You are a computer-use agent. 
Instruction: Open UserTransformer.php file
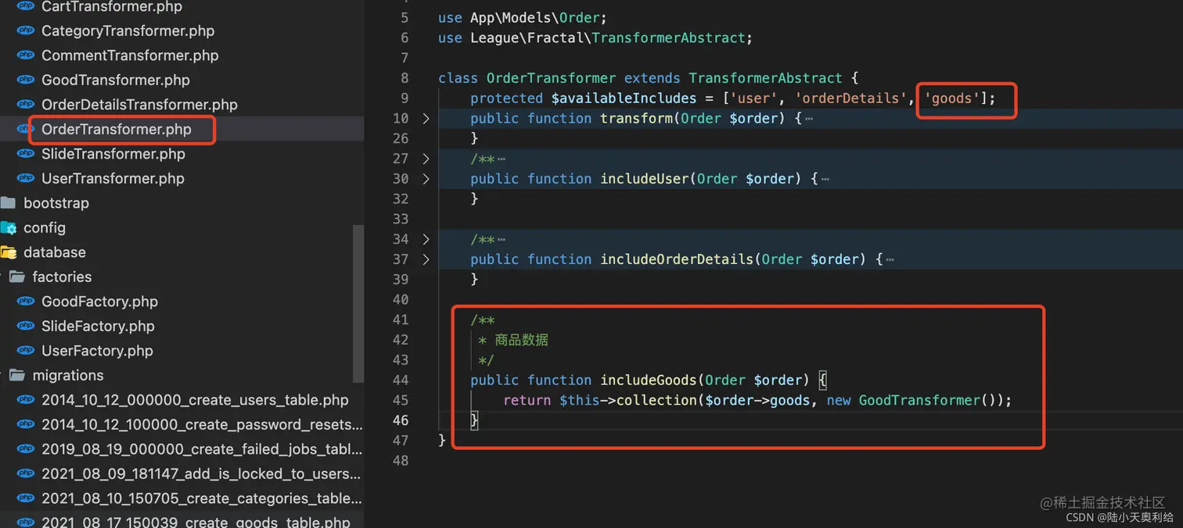tap(113, 178)
